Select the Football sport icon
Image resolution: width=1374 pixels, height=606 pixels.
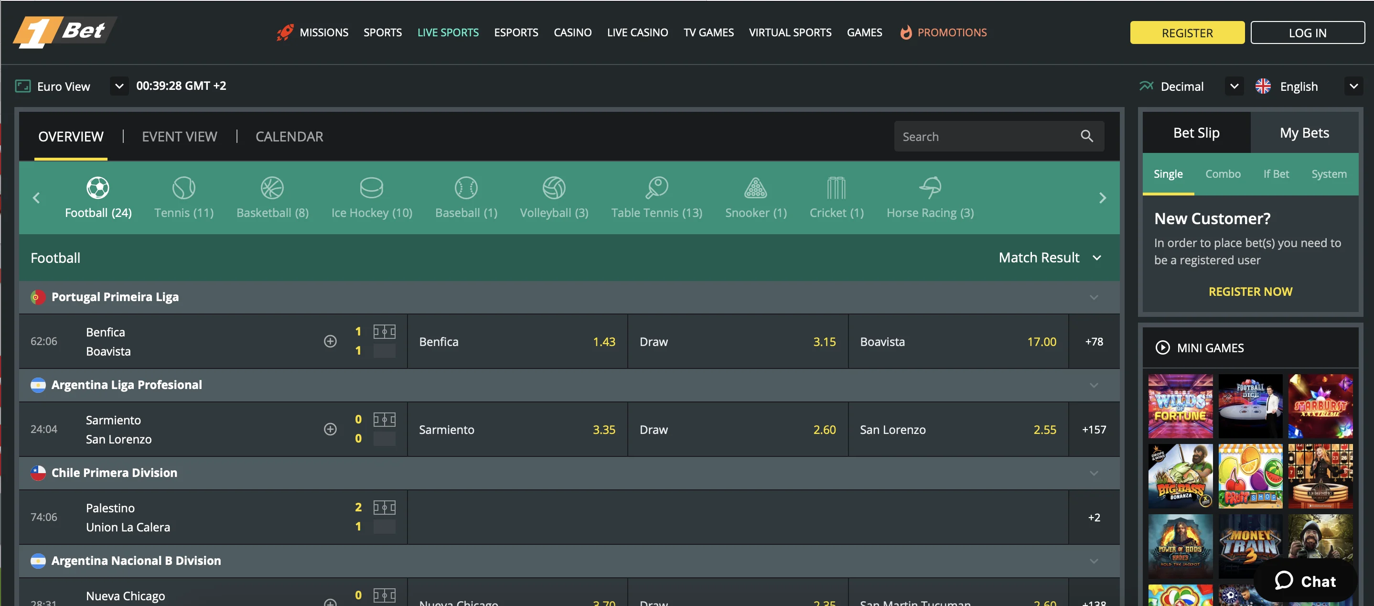[x=98, y=187]
